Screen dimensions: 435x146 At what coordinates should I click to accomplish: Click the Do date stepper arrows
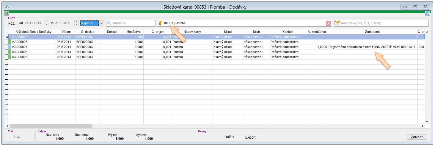(x=76, y=23)
